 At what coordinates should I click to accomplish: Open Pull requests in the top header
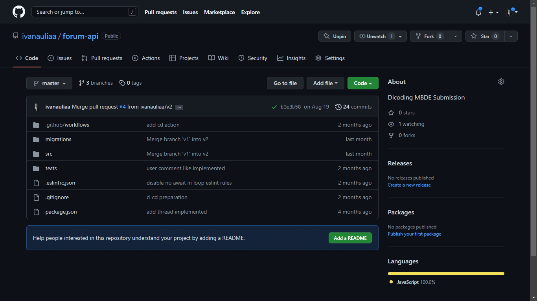[x=160, y=12]
